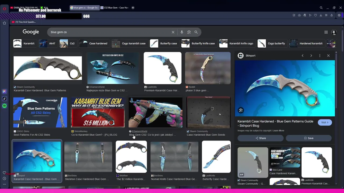Open the sidebar heart (pinboards) icon

[x=4, y=173]
